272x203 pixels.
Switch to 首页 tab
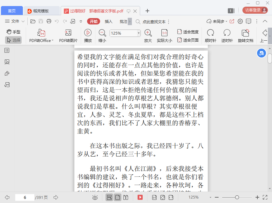(x=12, y=11)
